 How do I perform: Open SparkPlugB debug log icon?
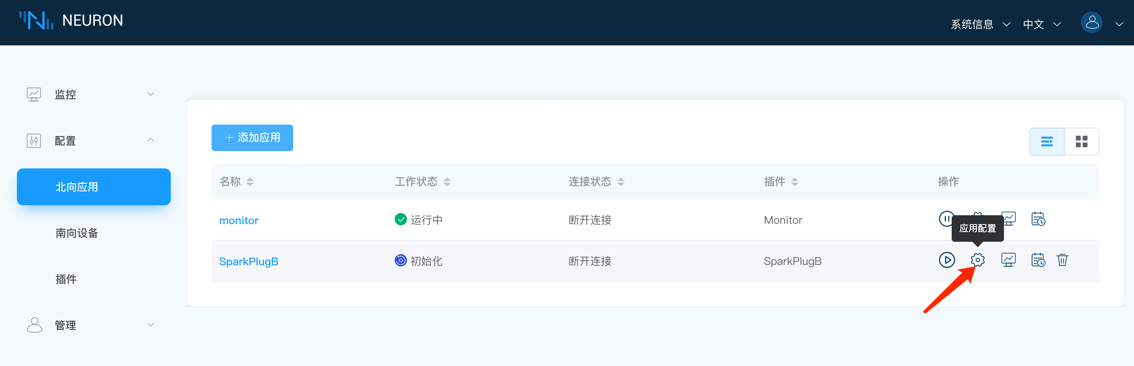tap(1038, 260)
